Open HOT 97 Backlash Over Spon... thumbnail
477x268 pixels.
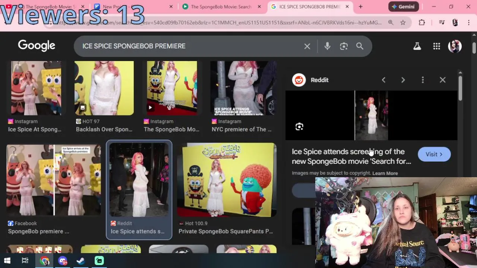pyautogui.click(x=104, y=88)
